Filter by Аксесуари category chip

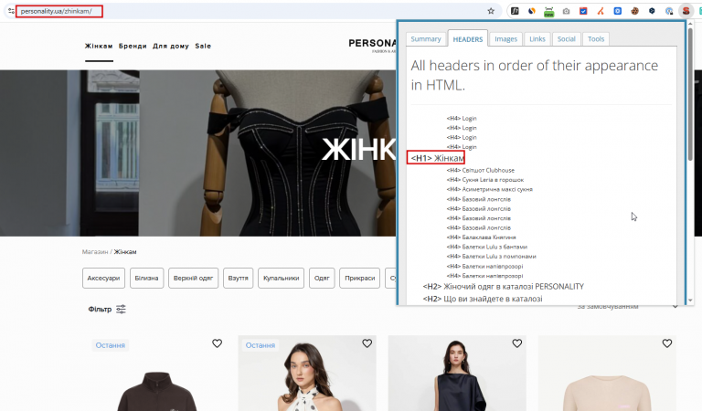point(103,279)
